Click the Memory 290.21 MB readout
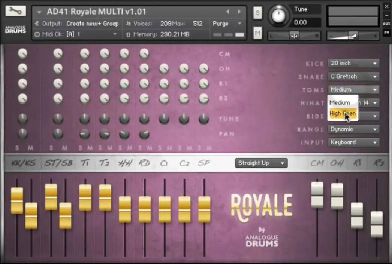Screen dimensions: 392x264 tap(175, 34)
